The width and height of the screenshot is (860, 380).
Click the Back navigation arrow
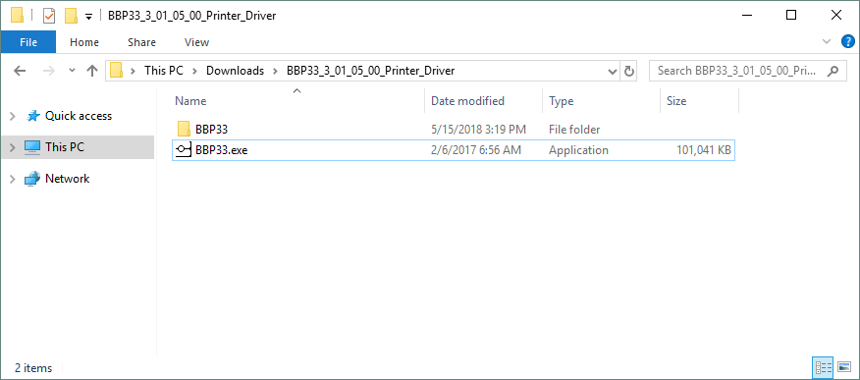20,71
